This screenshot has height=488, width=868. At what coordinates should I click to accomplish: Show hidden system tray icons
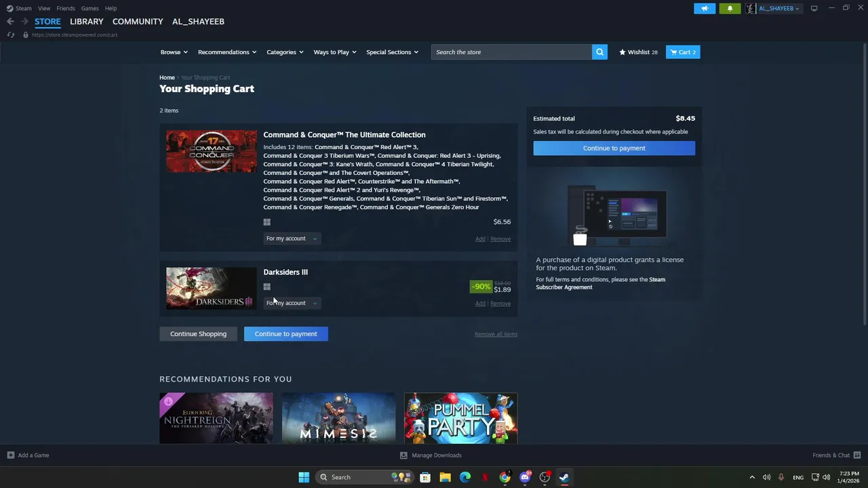coord(751,477)
